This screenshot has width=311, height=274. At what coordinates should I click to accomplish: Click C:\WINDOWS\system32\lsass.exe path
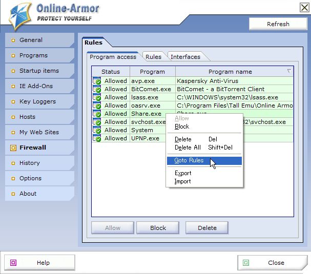pos(227,97)
